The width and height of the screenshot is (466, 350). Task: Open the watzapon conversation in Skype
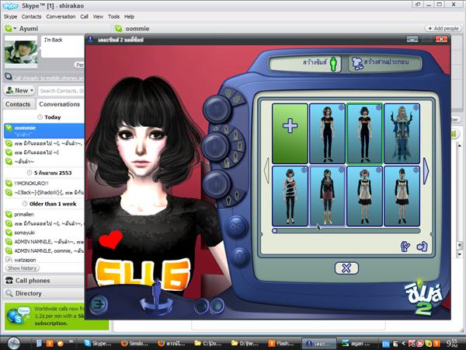tap(44, 260)
